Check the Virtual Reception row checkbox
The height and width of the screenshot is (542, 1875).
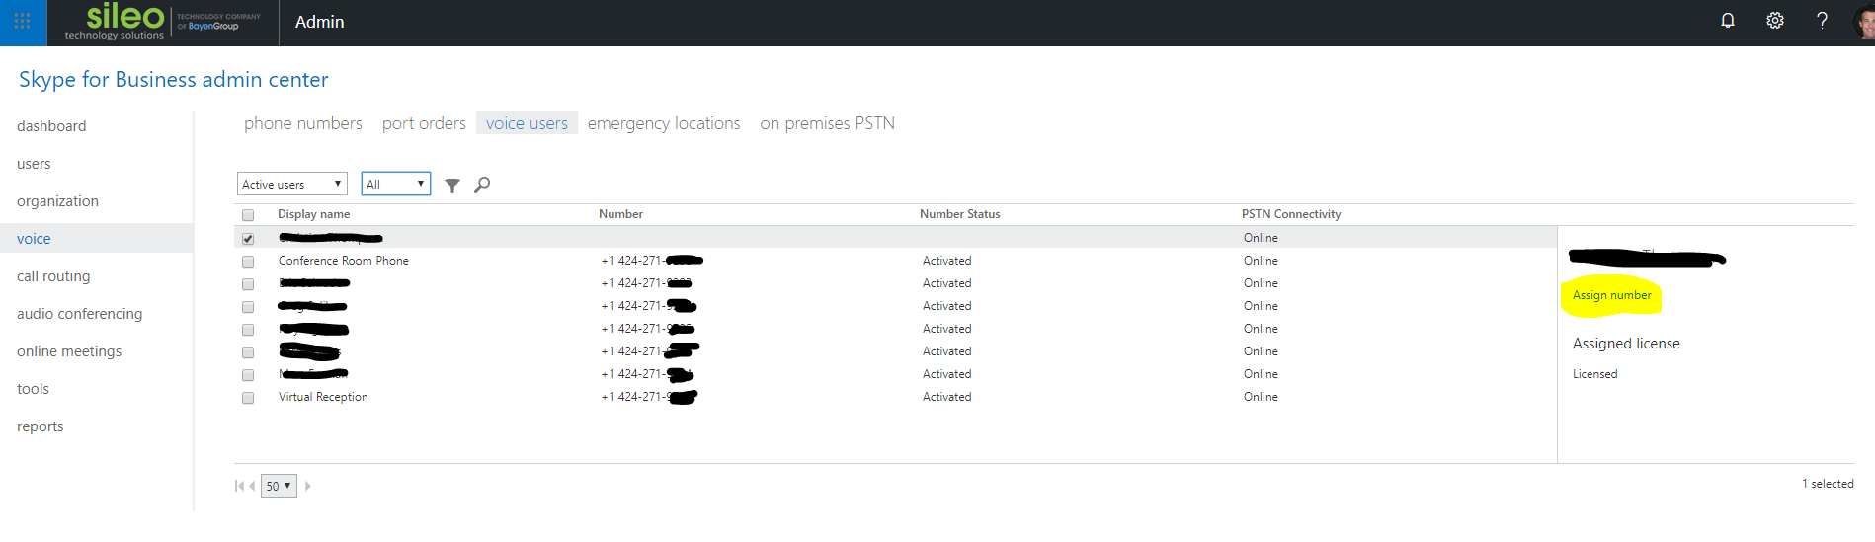tap(248, 398)
